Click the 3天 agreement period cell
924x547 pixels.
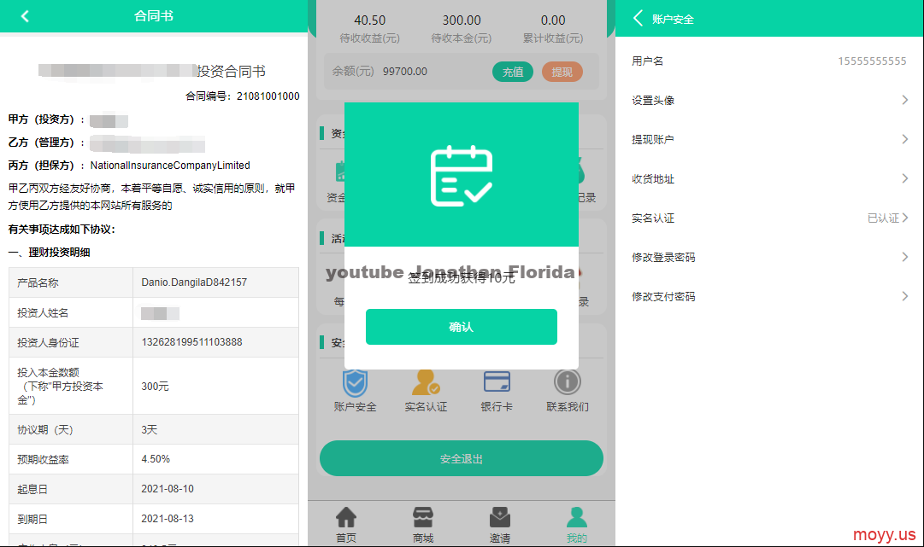pos(215,429)
